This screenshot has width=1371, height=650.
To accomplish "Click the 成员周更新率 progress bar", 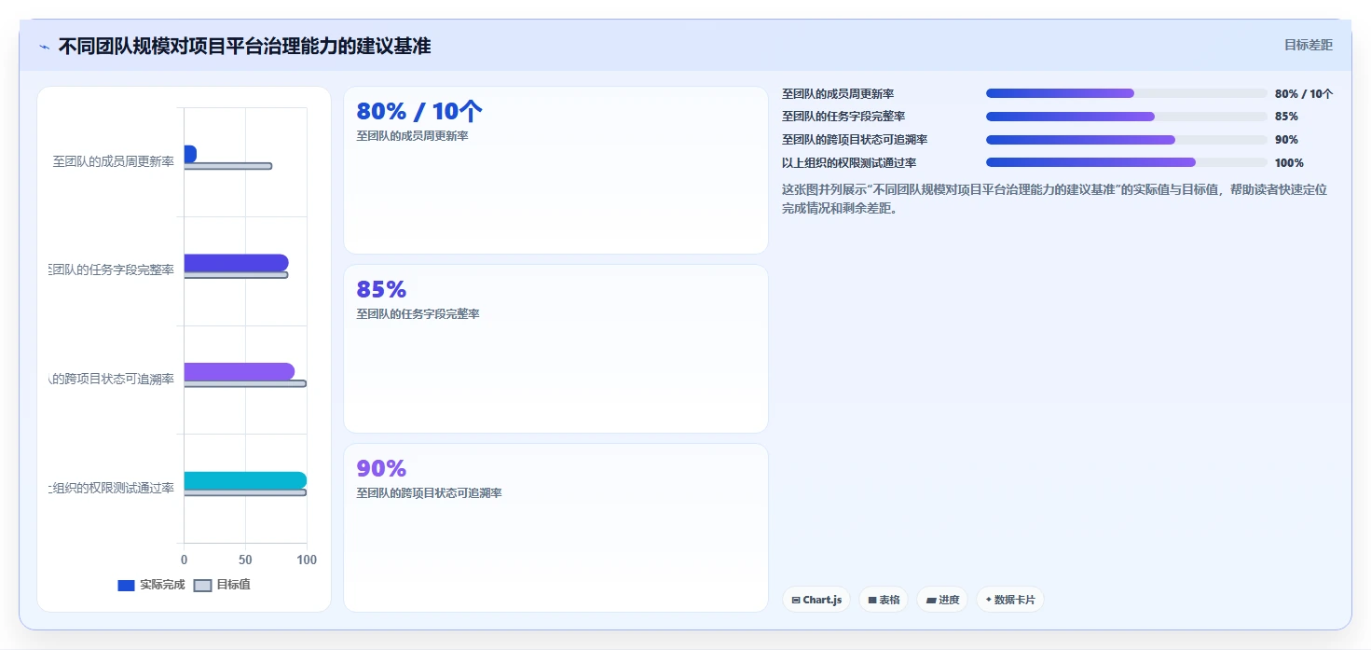I will coord(1126,93).
